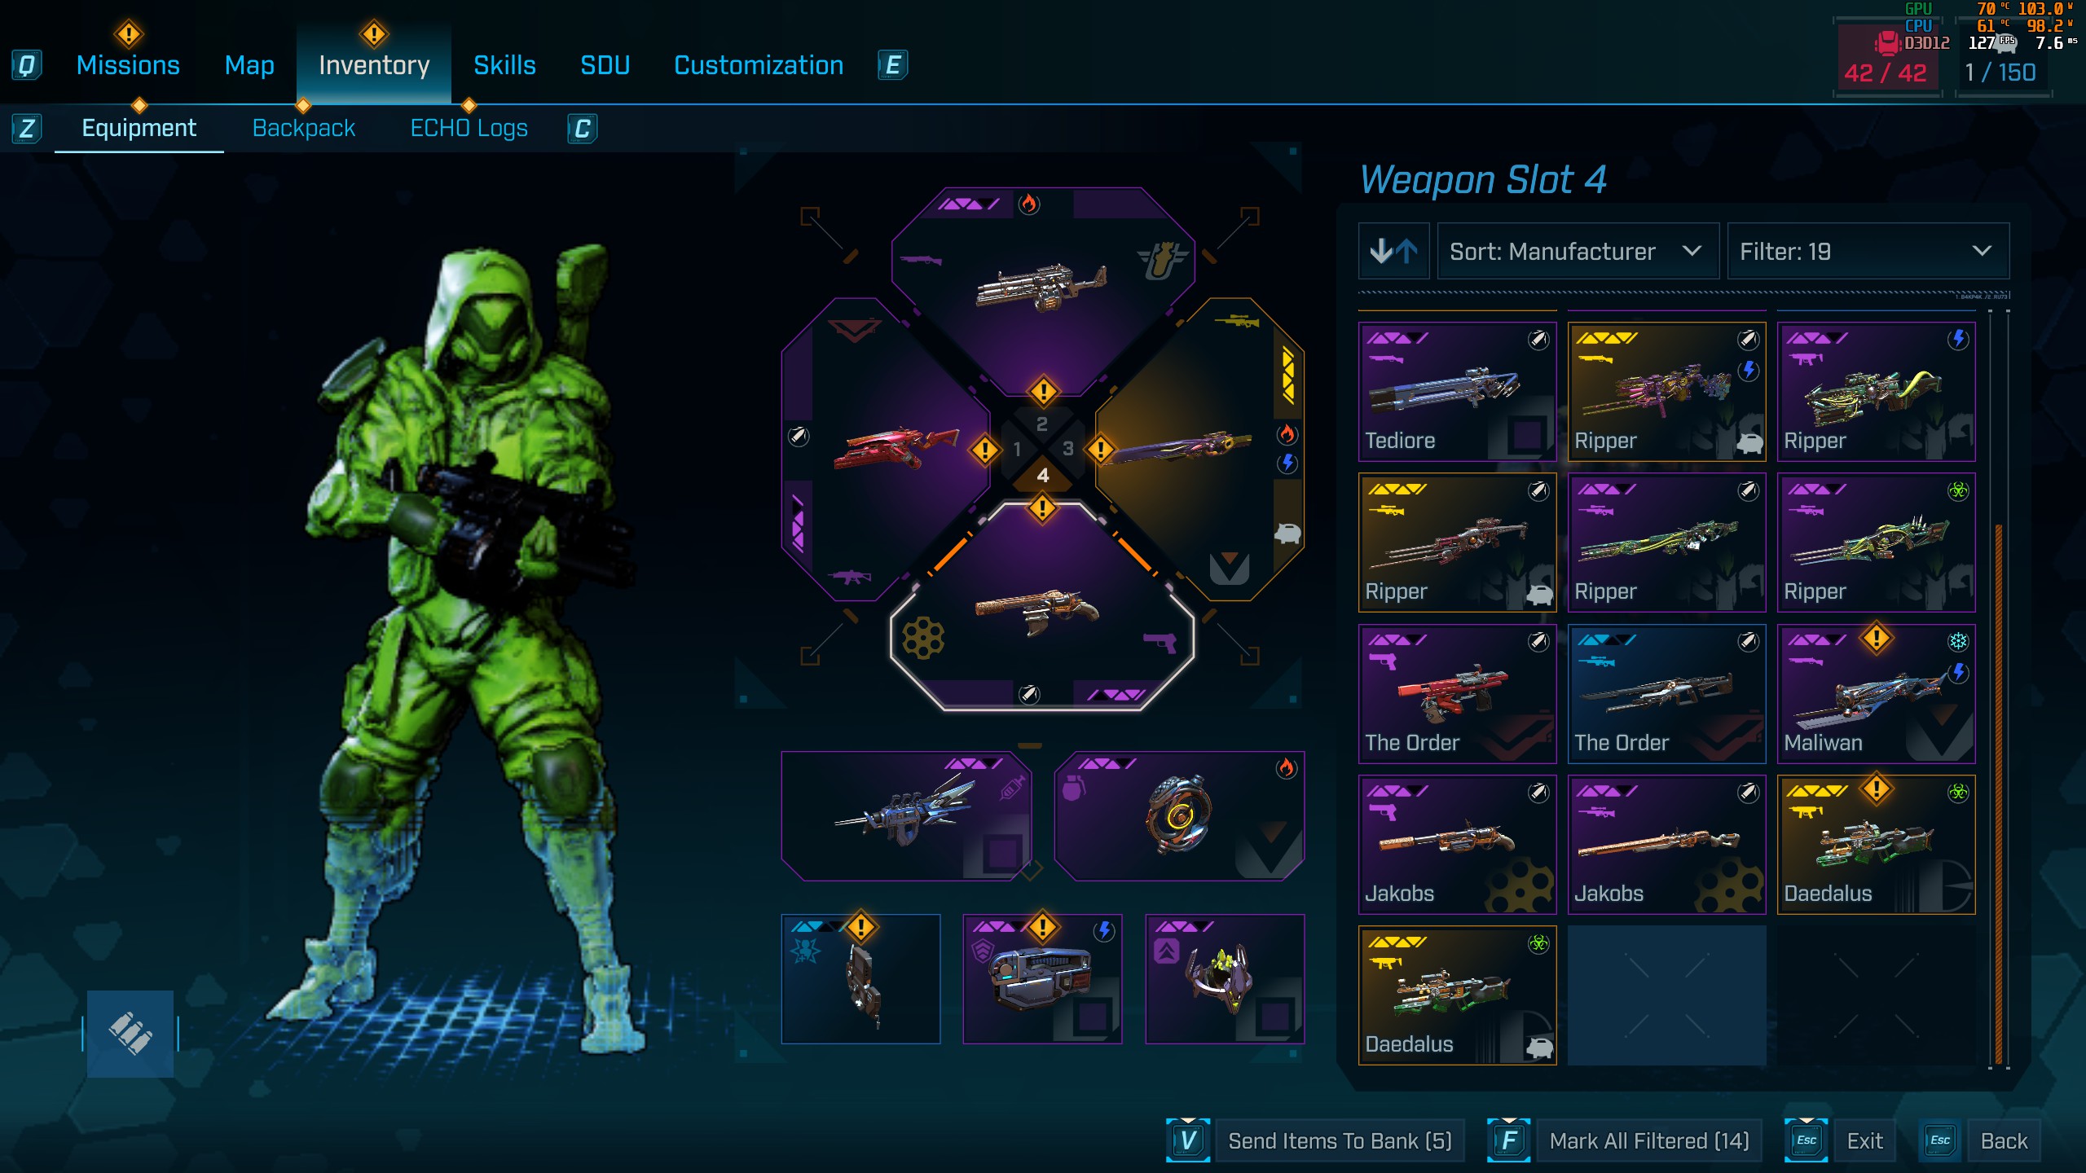Open the Sort: Manufacturer dropdown

coord(1578,251)
